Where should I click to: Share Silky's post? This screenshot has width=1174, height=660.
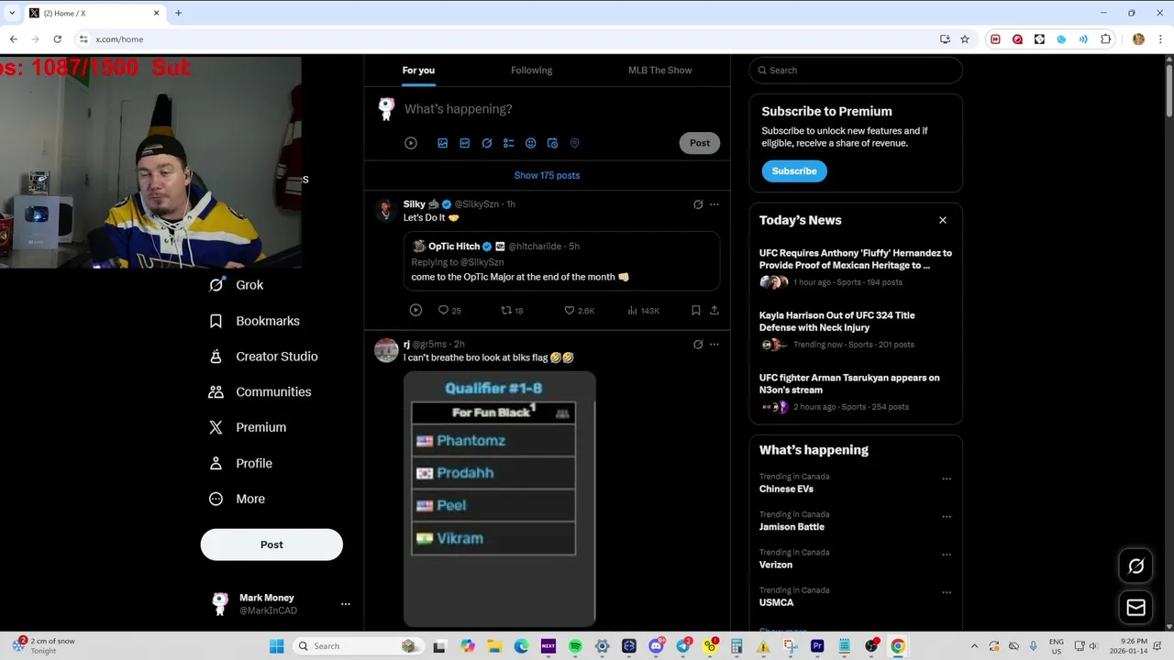[714, 311]
